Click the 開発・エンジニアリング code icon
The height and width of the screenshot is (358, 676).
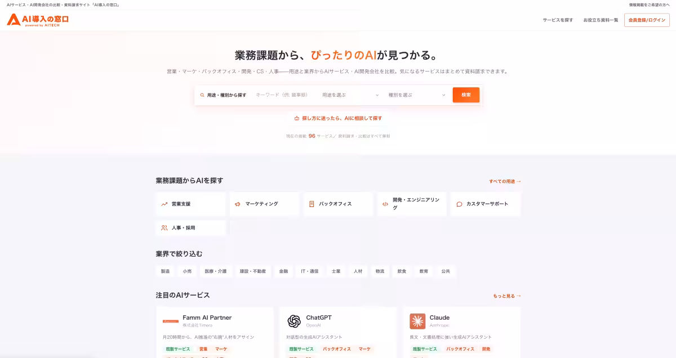tap(385, 204)
